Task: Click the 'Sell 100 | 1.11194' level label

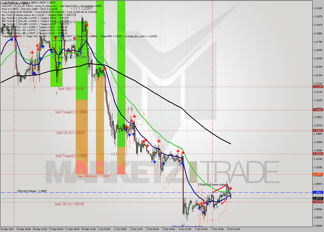Action: [x=71, y=89]
